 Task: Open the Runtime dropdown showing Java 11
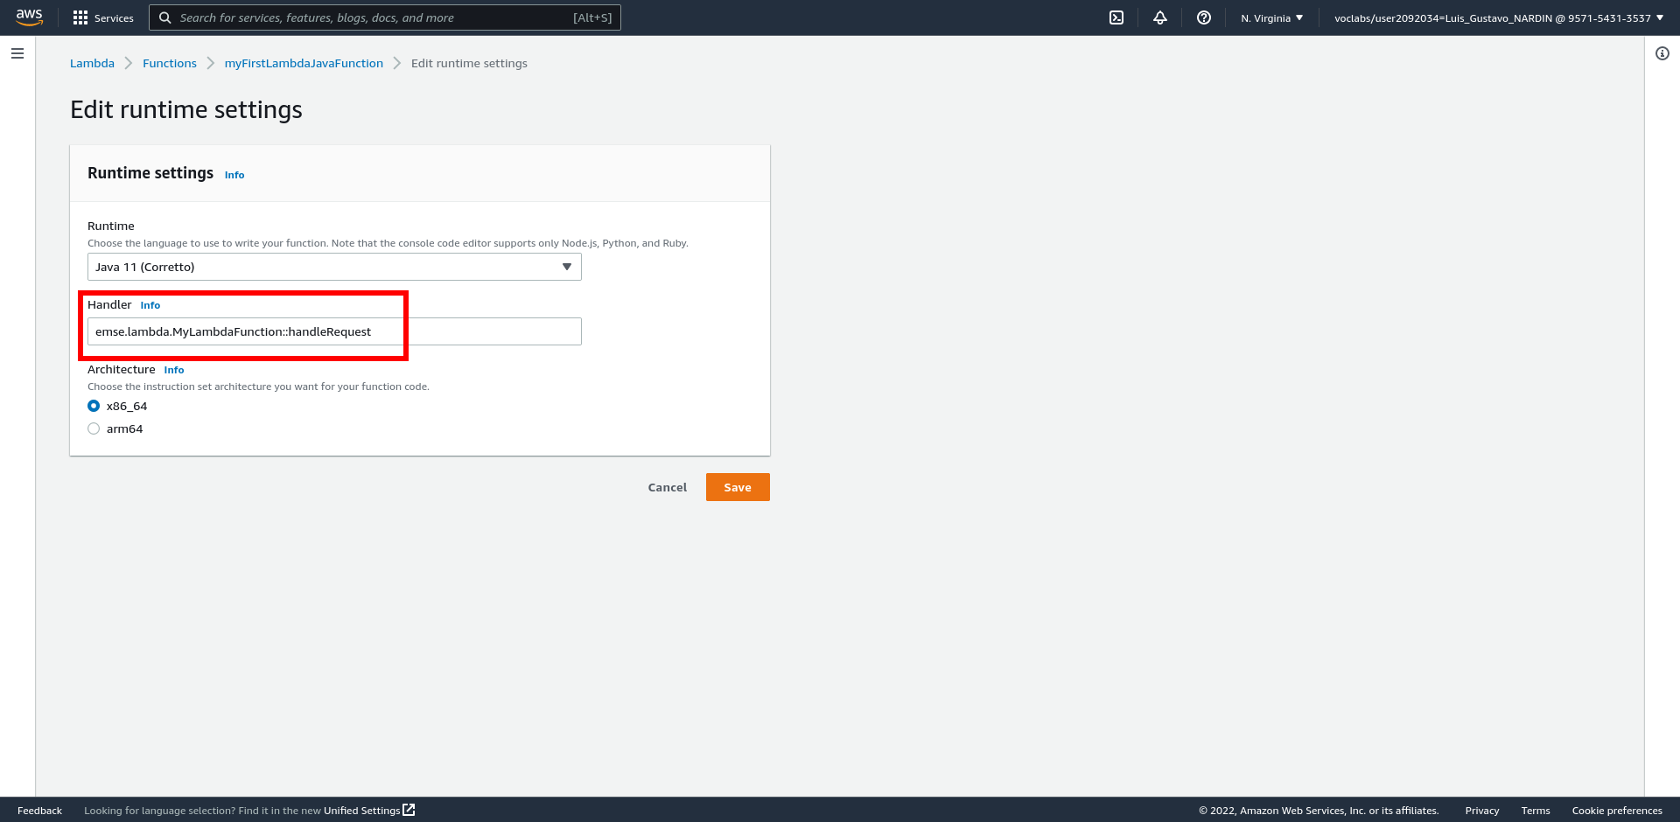coord(334,267)
